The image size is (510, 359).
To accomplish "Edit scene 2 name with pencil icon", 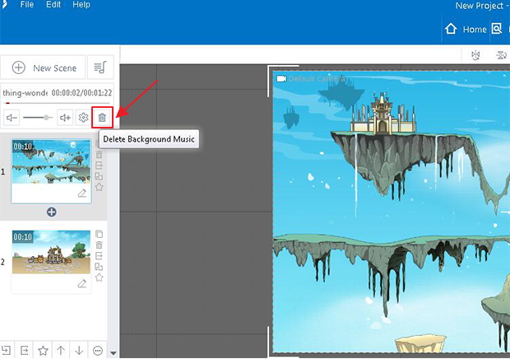I will point(82,284).
